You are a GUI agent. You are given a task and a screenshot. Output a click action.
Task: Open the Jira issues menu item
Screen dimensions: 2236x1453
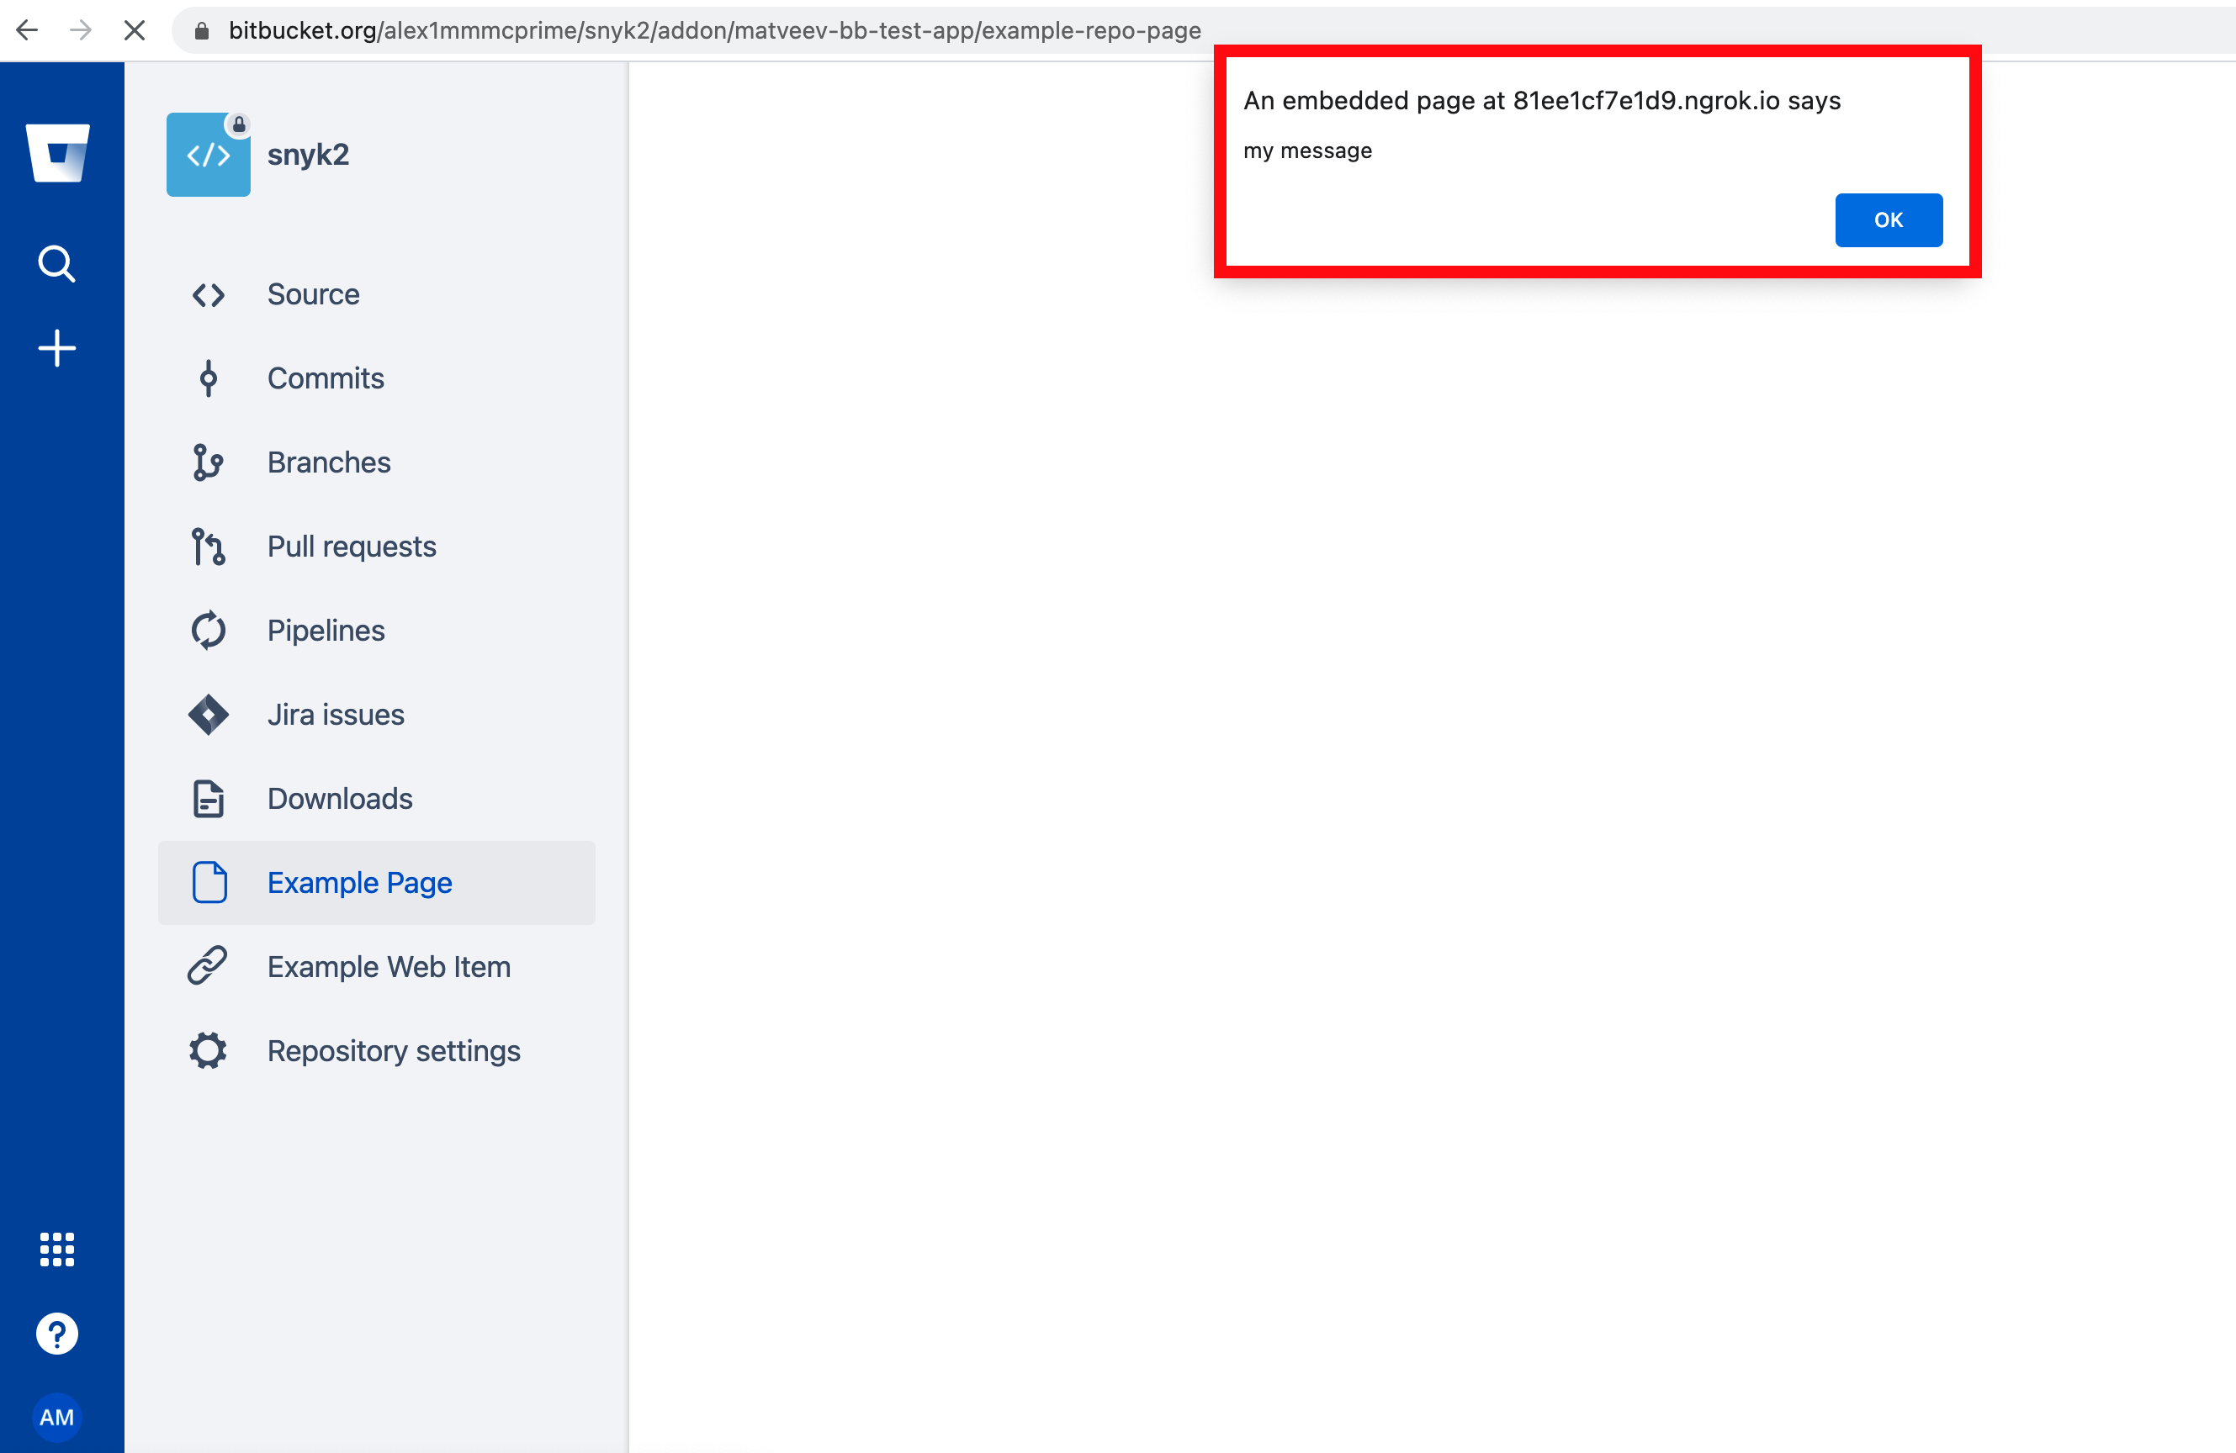pos(377,715)
